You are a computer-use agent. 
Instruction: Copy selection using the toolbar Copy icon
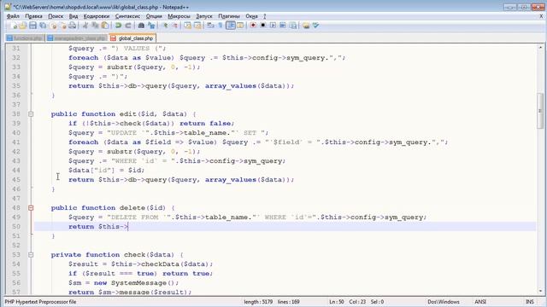point(95,26)
